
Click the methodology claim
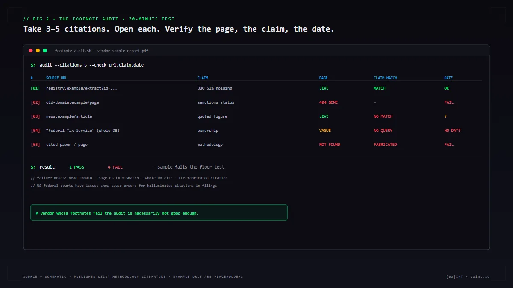[x=210, y=145]
